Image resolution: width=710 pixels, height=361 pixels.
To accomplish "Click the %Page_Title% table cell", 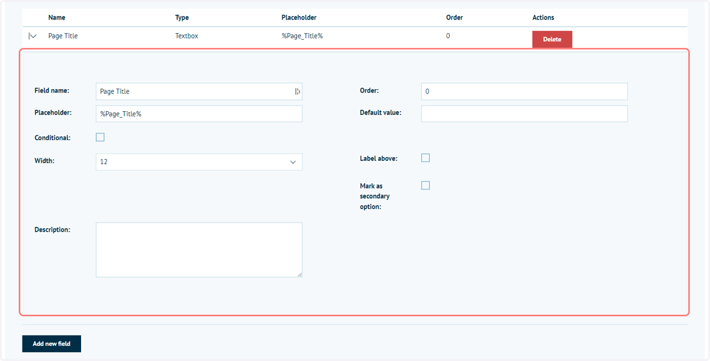I will point(302,36).
